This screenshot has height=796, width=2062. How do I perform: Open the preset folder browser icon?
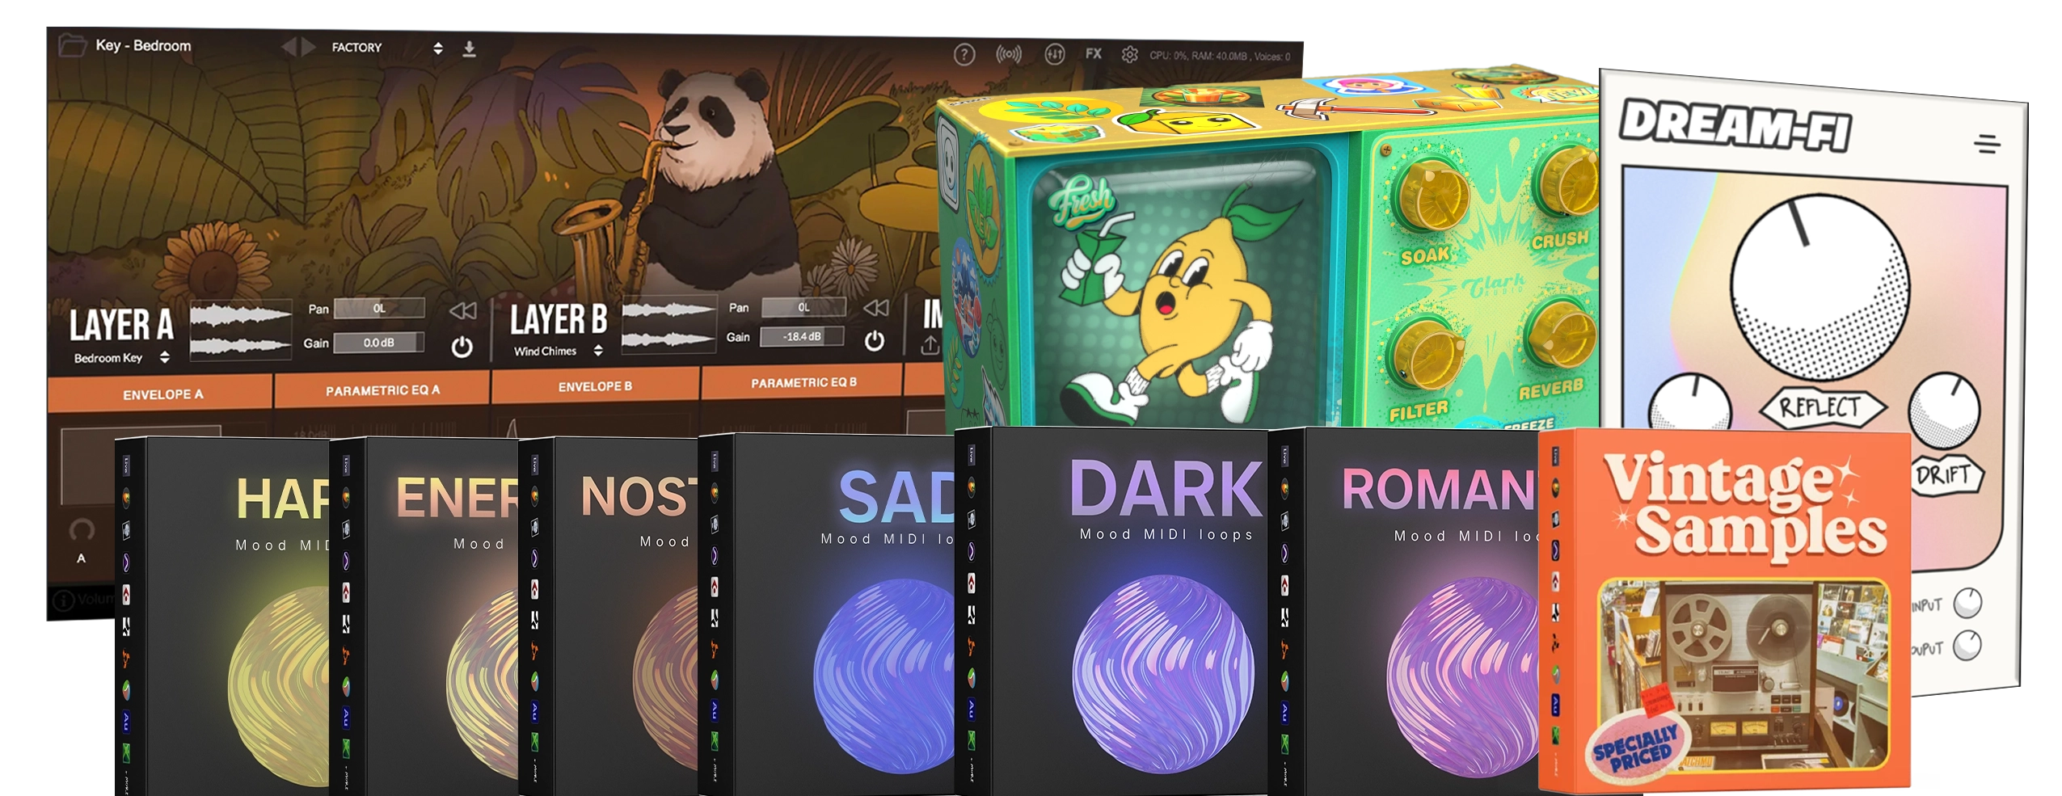[x=72, y=44]
